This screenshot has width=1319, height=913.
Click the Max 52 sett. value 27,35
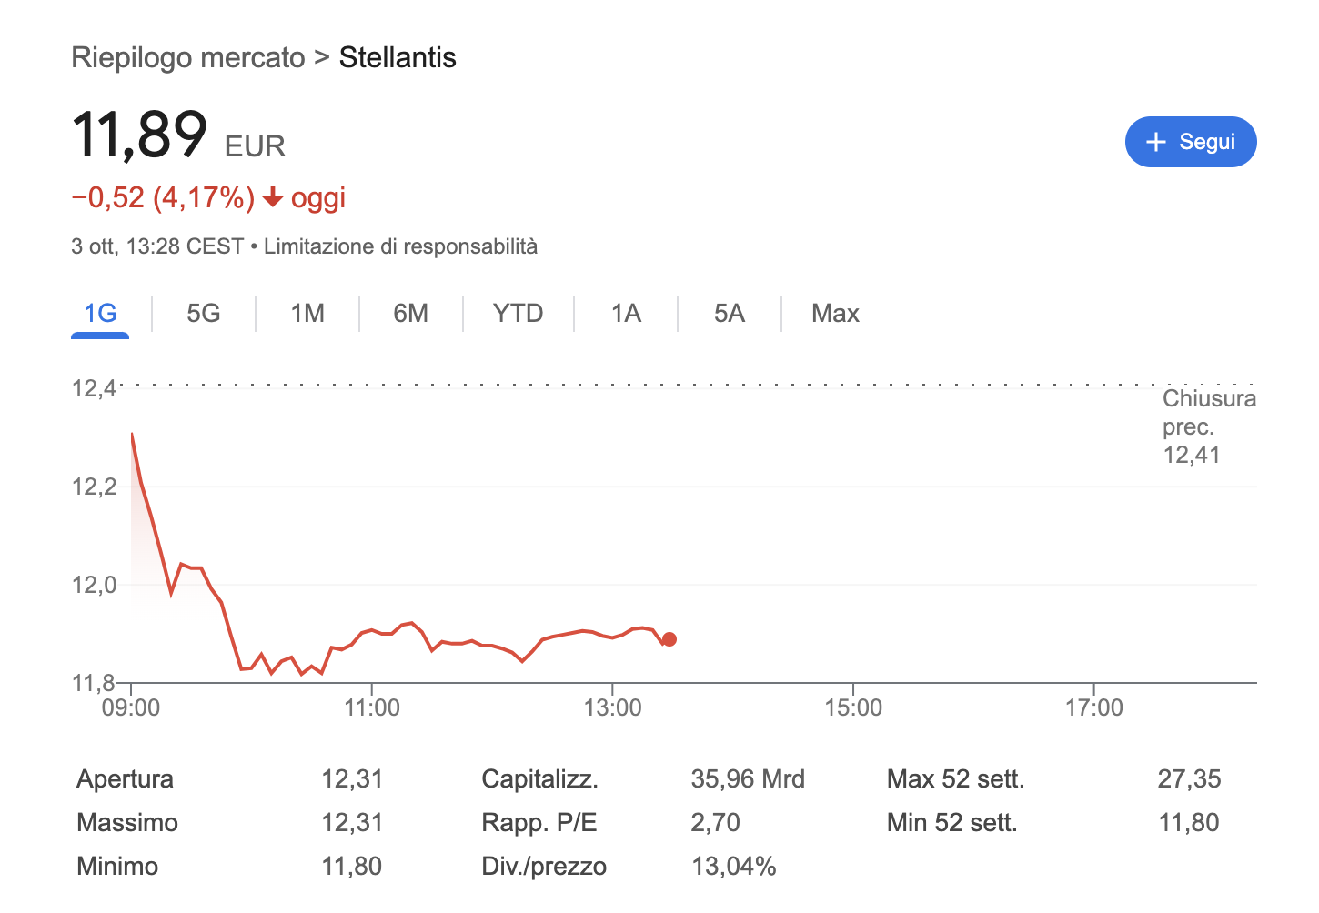pyautogui.click(x=1189, y=779)
